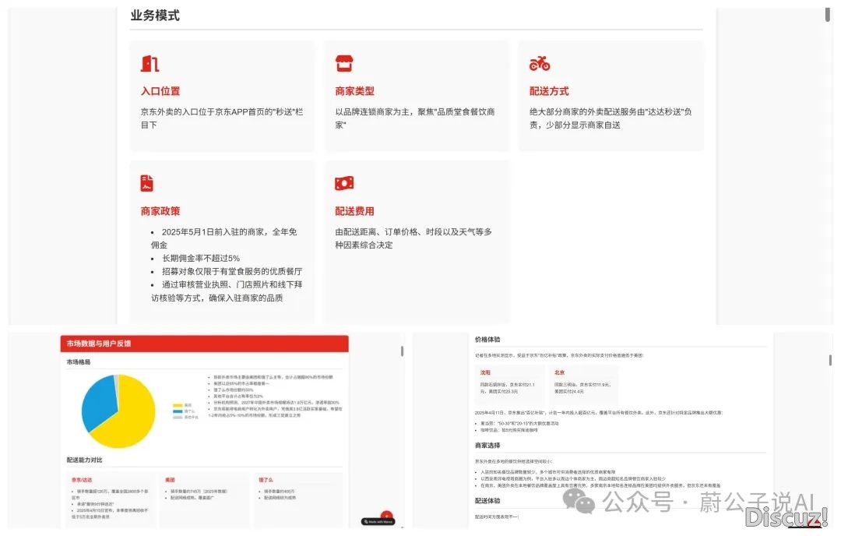Viewport: 841px width, 536px height.
Task: Click the door icon above 入口位置
Action: pyautogui.click(x=150, y=63)
